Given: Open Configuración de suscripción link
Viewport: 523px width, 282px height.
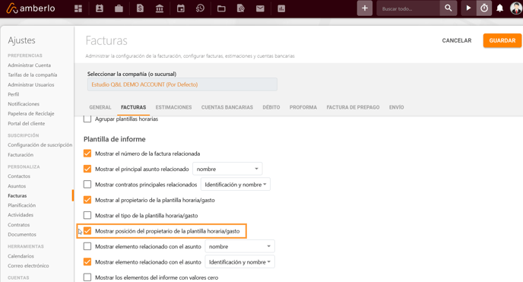Looking at the screenshot, I should [x=40, y=145].
